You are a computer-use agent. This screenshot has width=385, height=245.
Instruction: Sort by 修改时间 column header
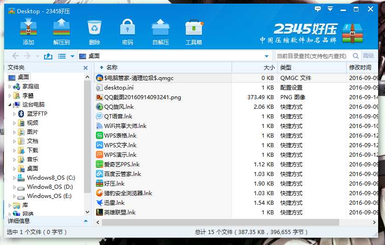click(360, 68)
